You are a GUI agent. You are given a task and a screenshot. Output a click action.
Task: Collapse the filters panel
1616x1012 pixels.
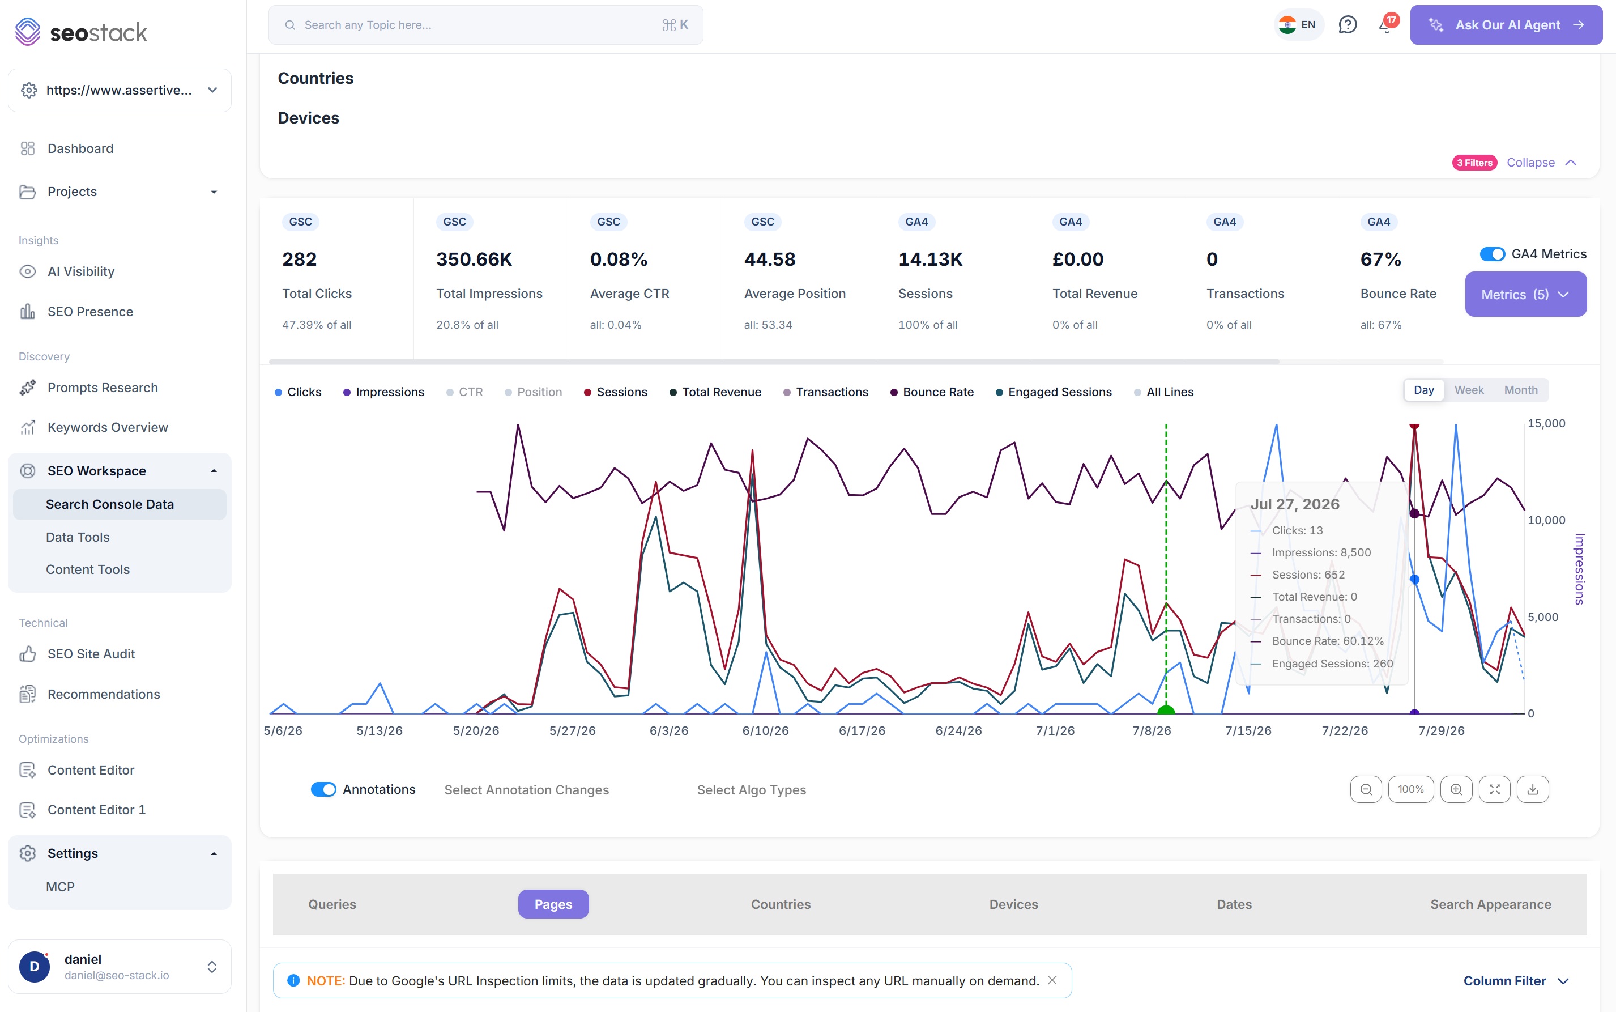(1542, 163)
